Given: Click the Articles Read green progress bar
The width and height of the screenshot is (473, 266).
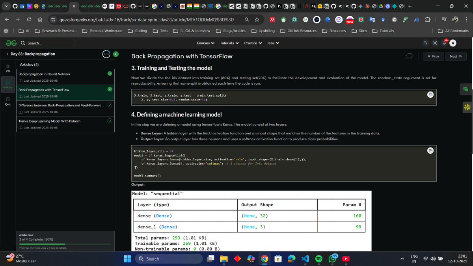Looking at the screenshot, I should coord(65,244).
